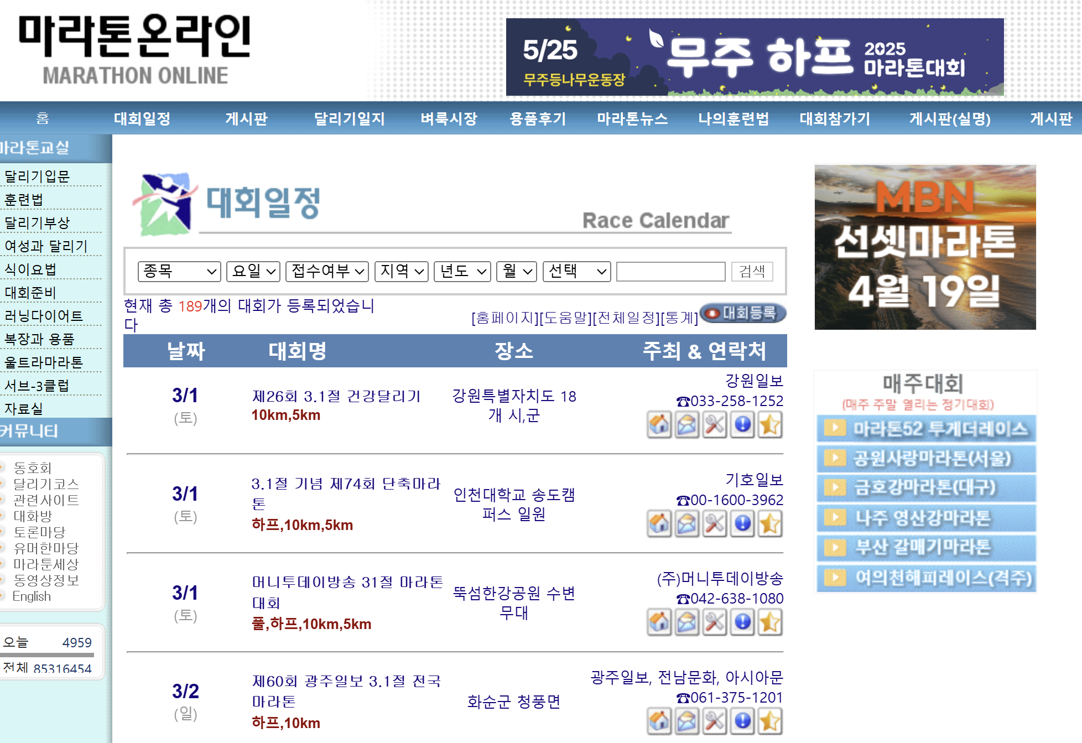
Task: Click the star icon in 기호일보 row
Action: [x=770, y=524]
